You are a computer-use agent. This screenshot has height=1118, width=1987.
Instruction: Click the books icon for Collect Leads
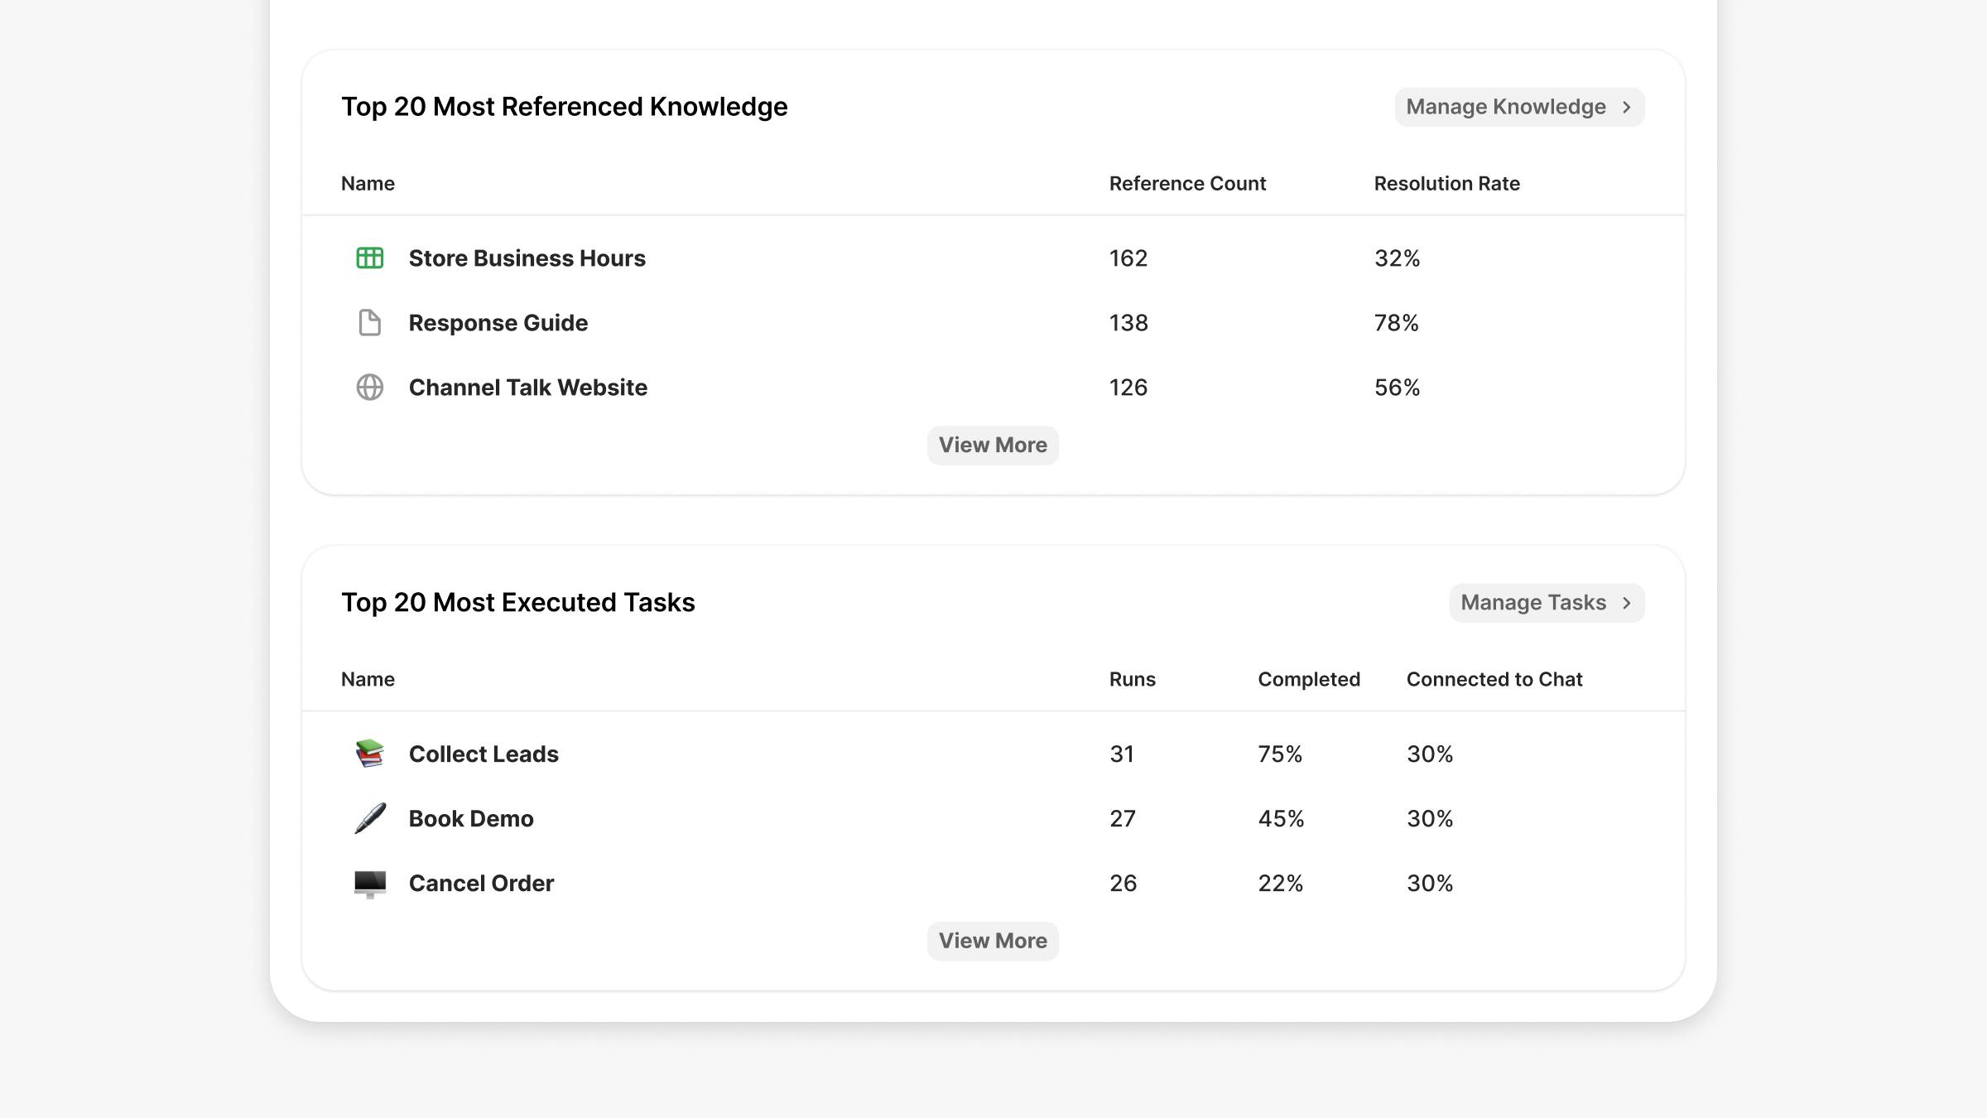pos(369,754)
